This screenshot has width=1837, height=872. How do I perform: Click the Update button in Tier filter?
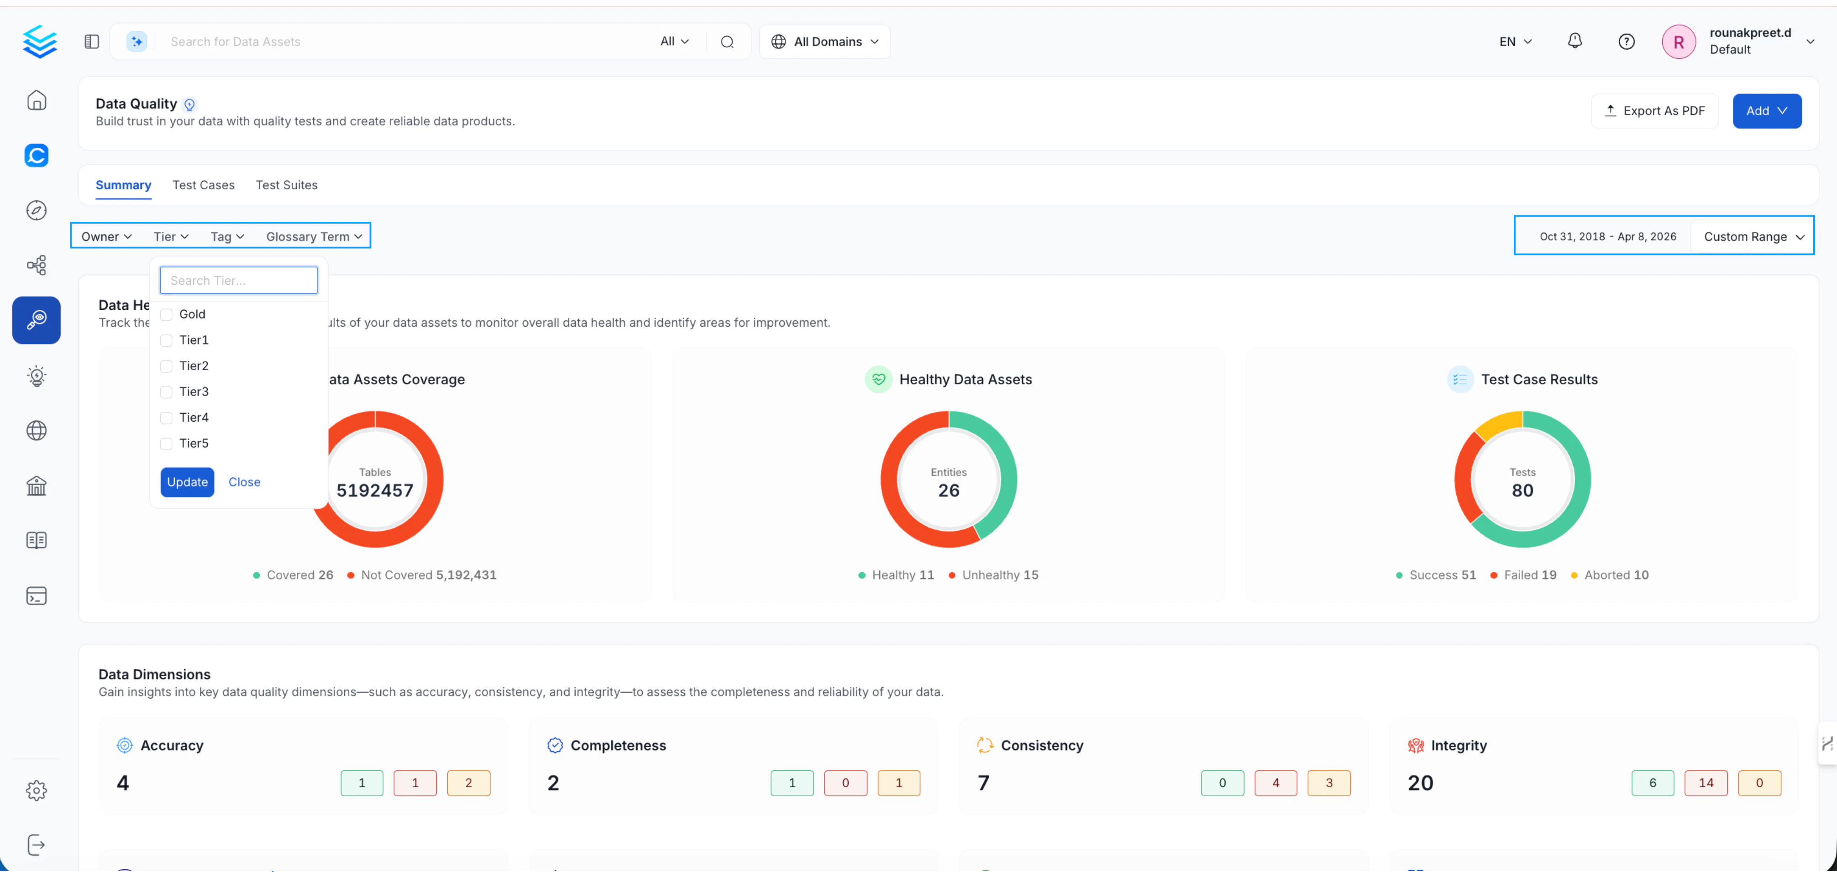[187, 482]
